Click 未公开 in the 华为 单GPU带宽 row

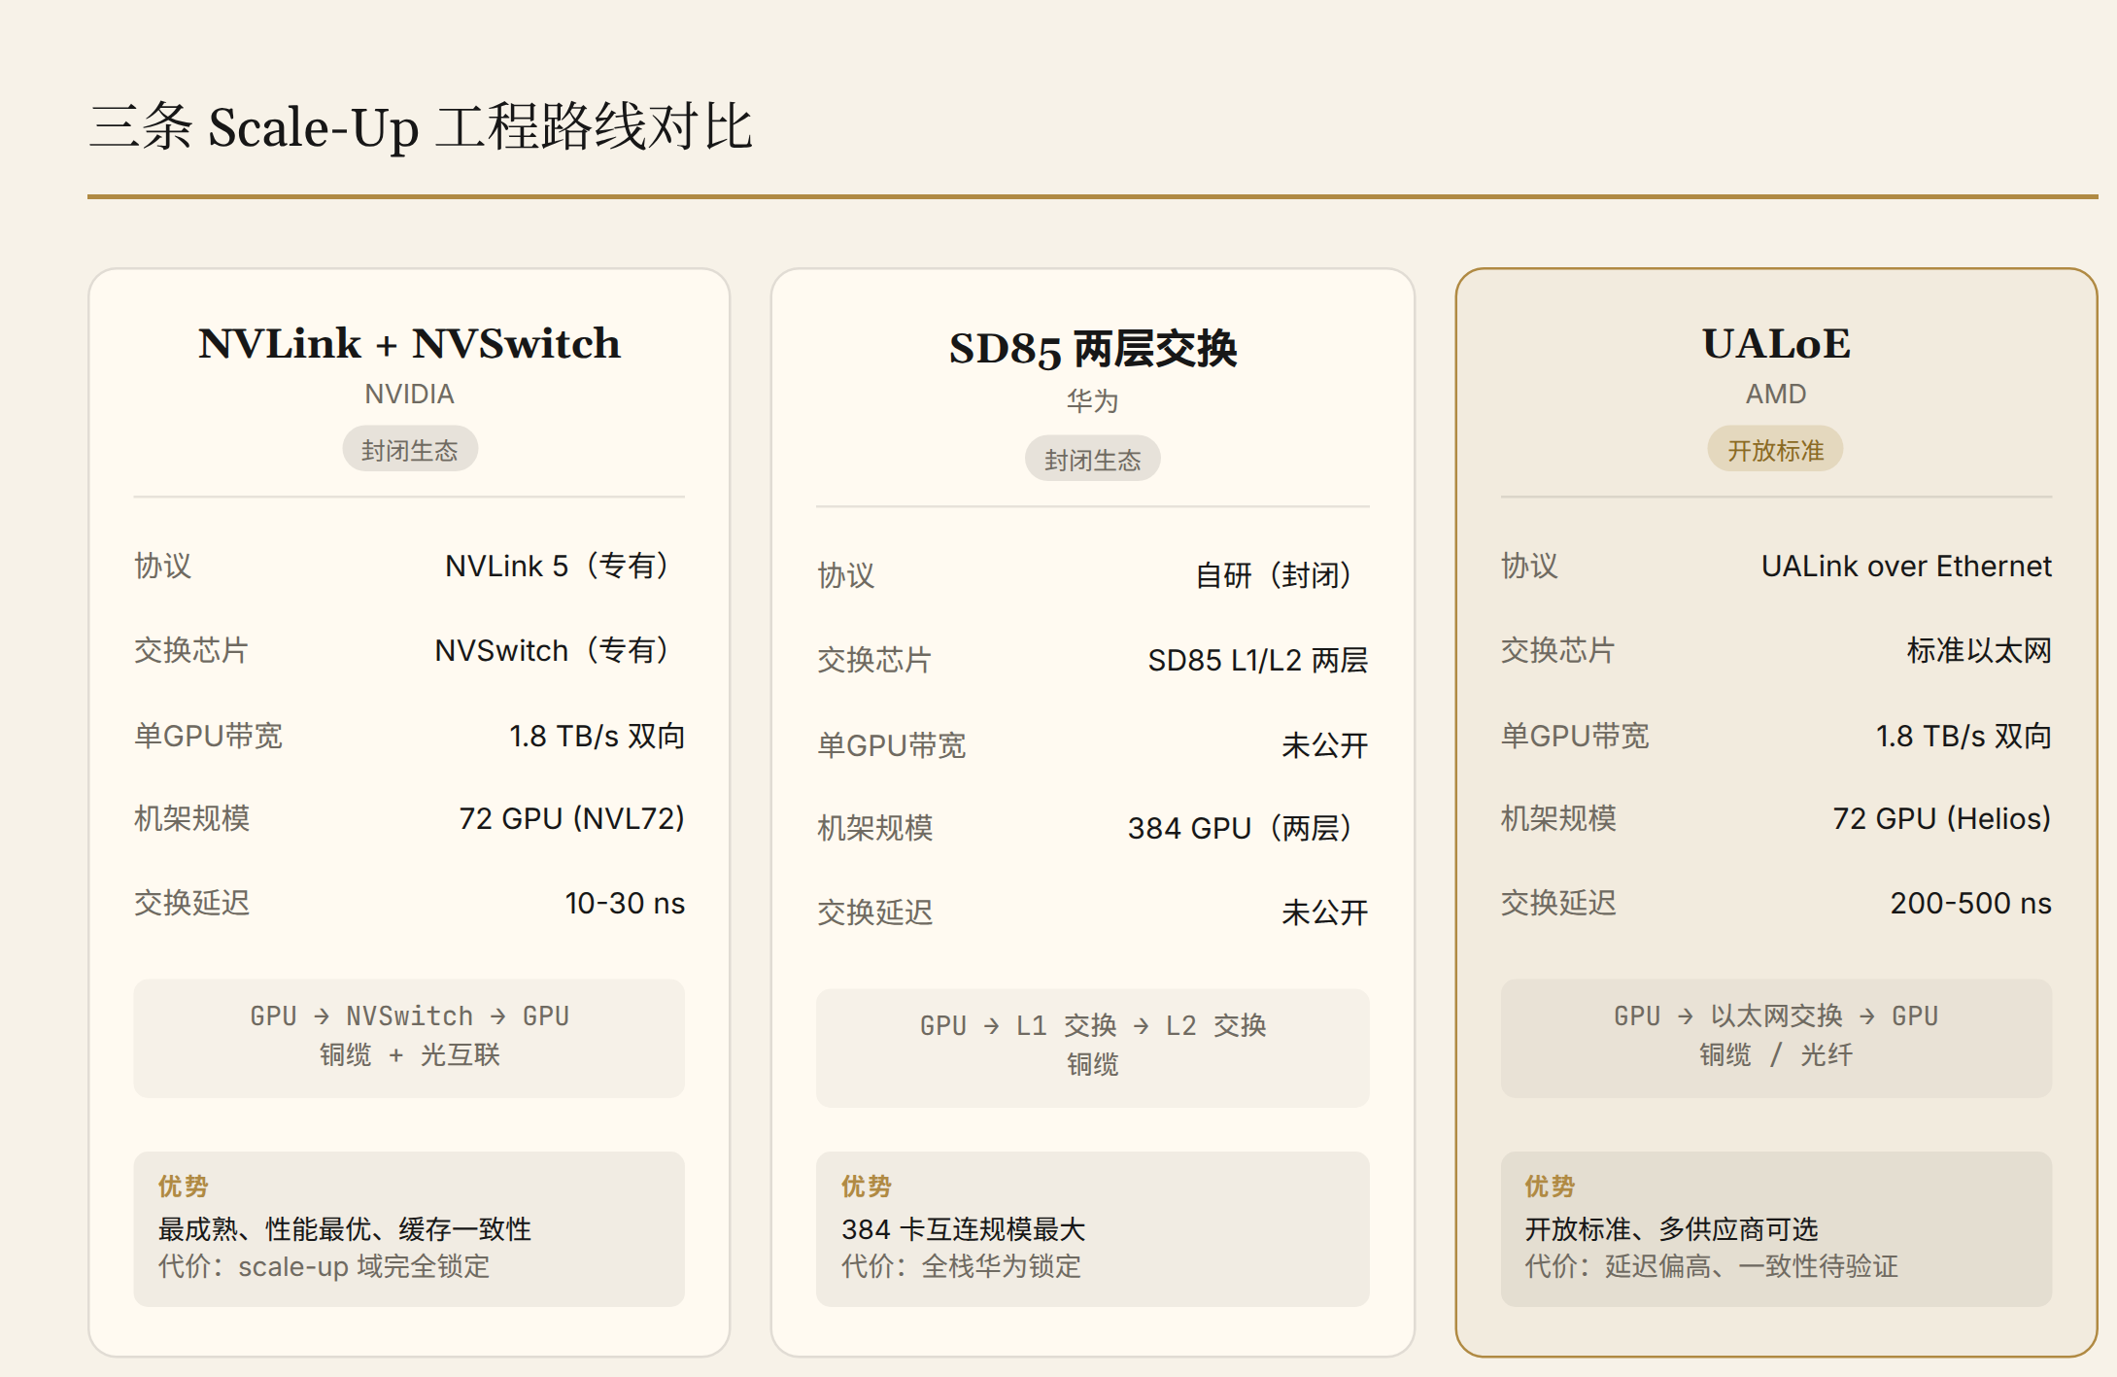point(1325,745)
